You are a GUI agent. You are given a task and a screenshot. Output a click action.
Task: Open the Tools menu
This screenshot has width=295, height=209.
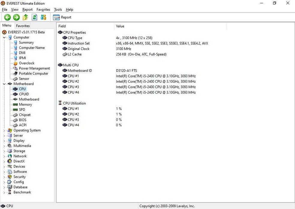coord(58,10)
